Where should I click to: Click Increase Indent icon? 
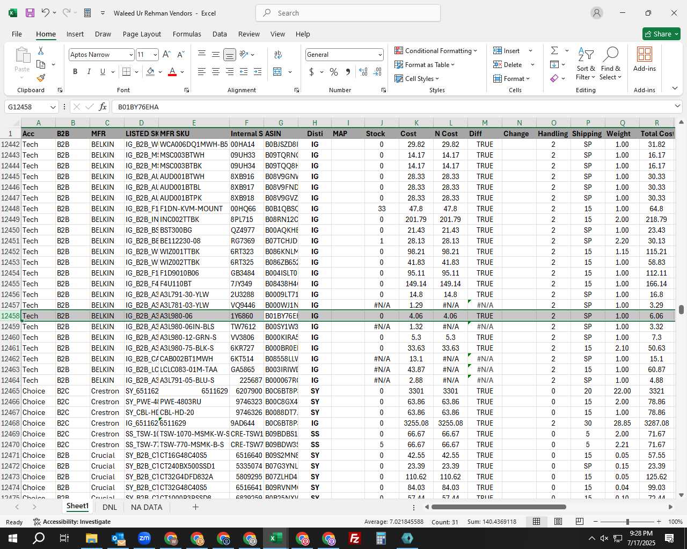[x=258, y=72]
